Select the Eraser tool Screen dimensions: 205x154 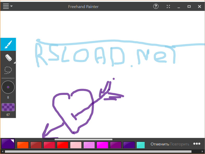8,58
